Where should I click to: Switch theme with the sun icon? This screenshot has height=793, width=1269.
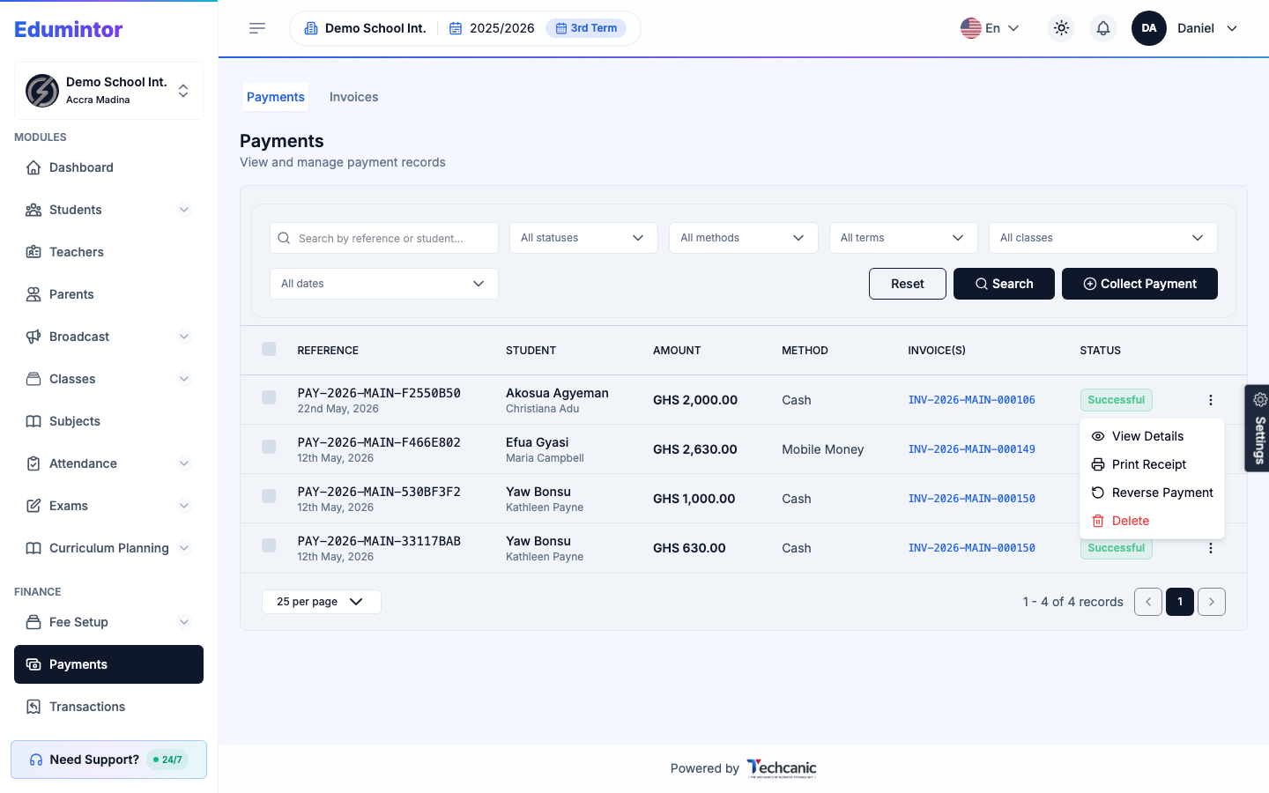point(1061,28)
